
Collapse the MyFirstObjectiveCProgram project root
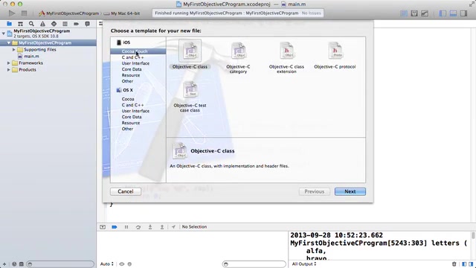pyautogui.click(x=3, y=33)
